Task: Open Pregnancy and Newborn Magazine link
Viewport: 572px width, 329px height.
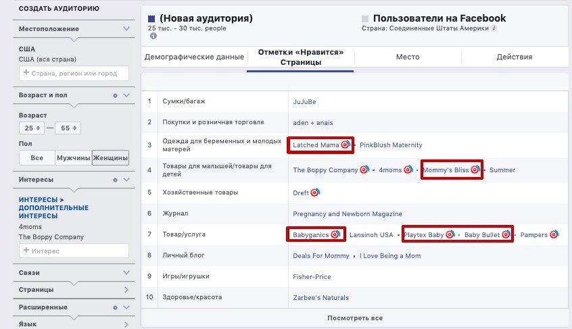Action: 348,214
